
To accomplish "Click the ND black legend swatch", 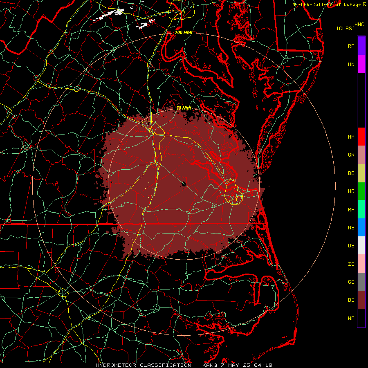I will [361, 318].
